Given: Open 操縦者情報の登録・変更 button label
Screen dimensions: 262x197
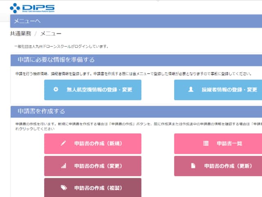Looking at the screenshot, I should 229,90.
